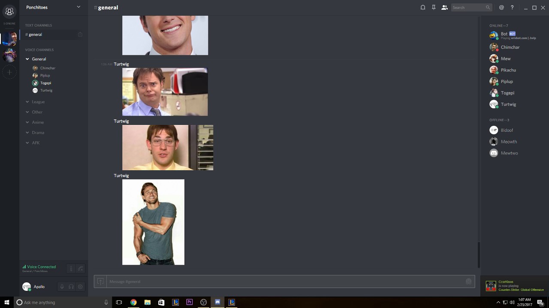Open the Windows Start button

7,302
